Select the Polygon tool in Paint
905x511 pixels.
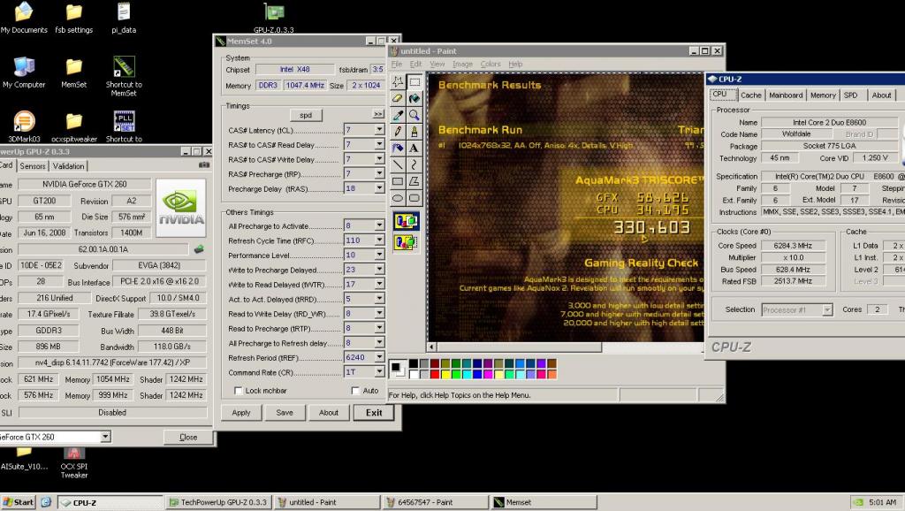coord(414,181)
